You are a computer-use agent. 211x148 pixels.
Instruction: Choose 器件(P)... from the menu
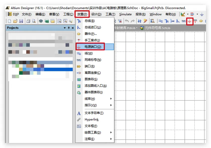(x=95, y=34)
